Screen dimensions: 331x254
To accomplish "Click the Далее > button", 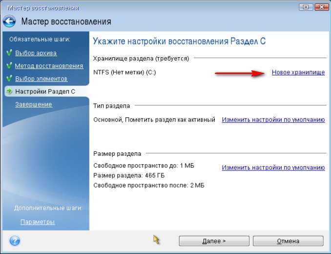I will pyautogui.click(x=214, y=241).
